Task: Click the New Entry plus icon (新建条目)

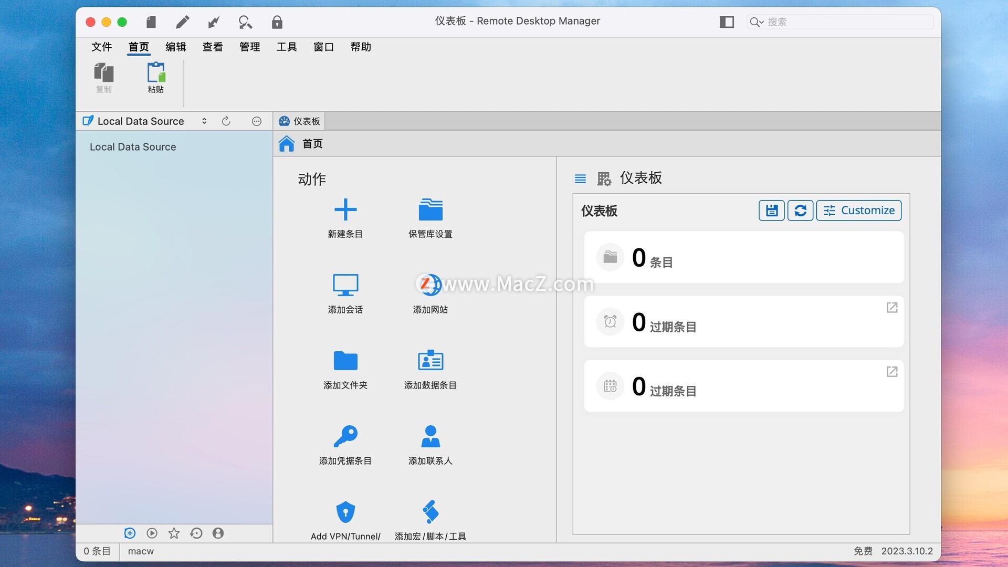Action: [345, 210]
